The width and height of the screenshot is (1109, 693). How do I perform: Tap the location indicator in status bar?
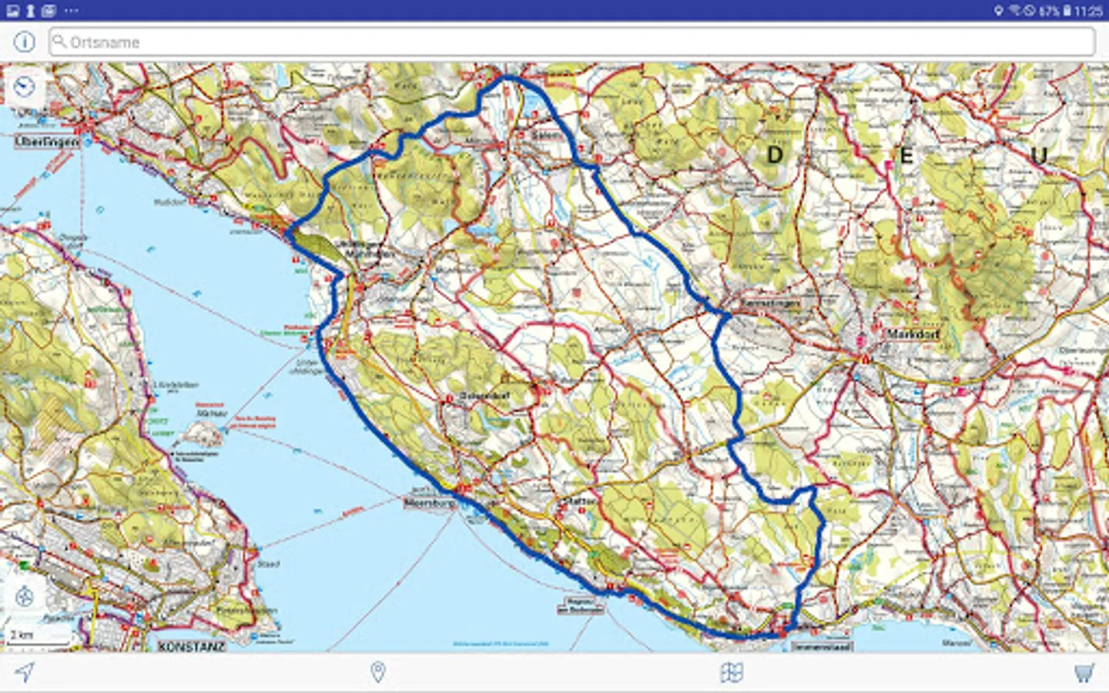[999, 11]
